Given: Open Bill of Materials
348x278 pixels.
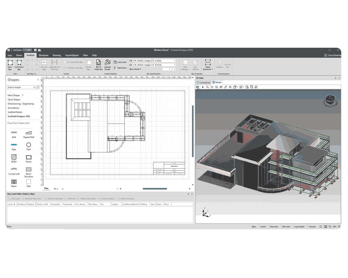Looking at the screenshot, I should point(99,63).
